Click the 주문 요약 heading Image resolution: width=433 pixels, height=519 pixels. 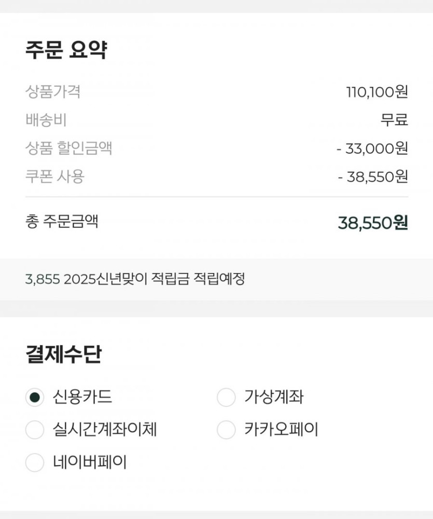click(66, 51)
